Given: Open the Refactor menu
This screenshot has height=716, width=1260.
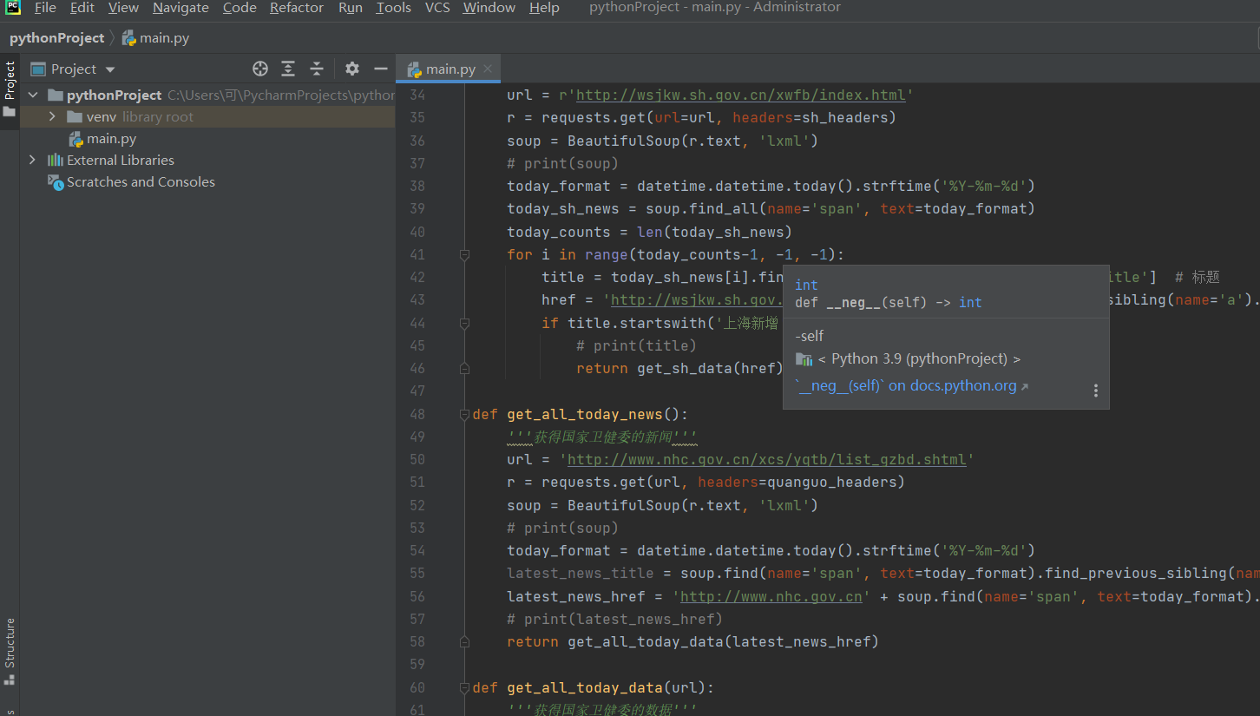Looking at the screenshot, I should (297, 8).
